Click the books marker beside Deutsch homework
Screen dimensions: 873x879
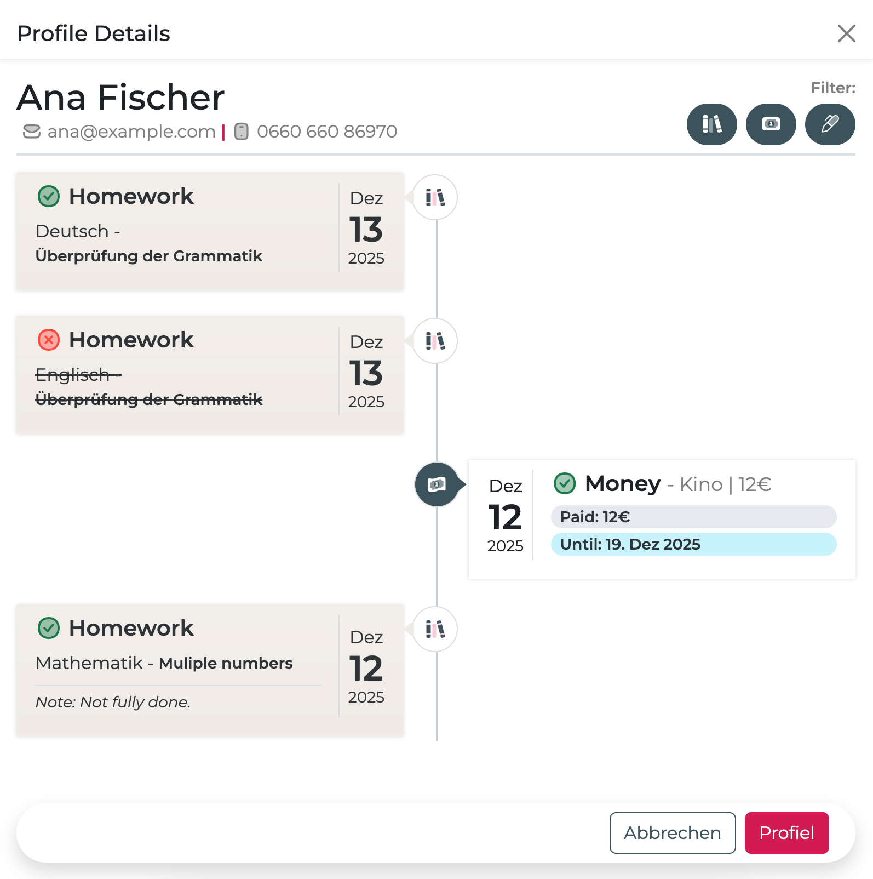click(435, 197)
